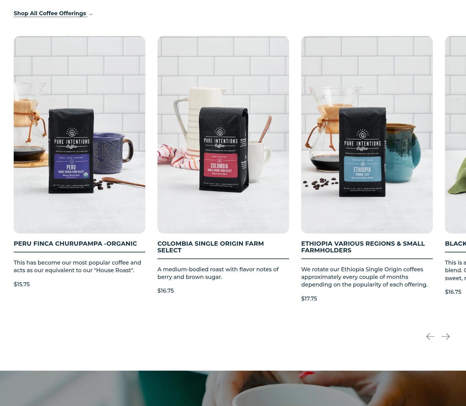Click the next carousel arrow
The height and width of the screenshot is (406, 466).
pyautogui.click(x=446, y=337)
